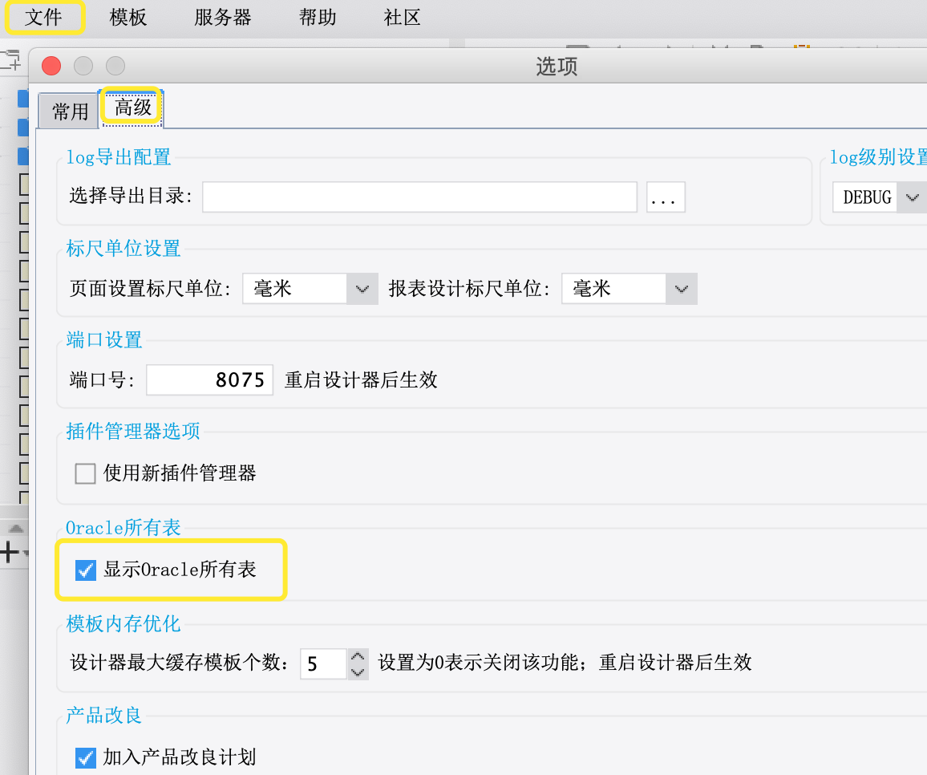Screen dimensions: 927x775
Task: Click the 选项 dialog title
Action: (557, 67)
